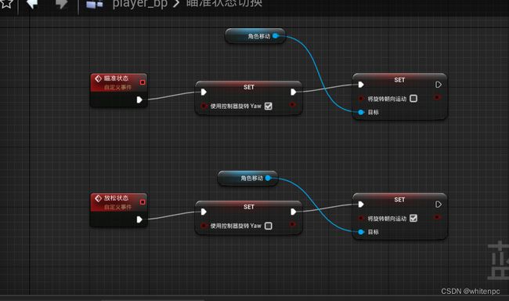509x301 pixels.
Task: Click red boolean output pin of Yaw SET after 瞄准状态
Action: (292, 105)
